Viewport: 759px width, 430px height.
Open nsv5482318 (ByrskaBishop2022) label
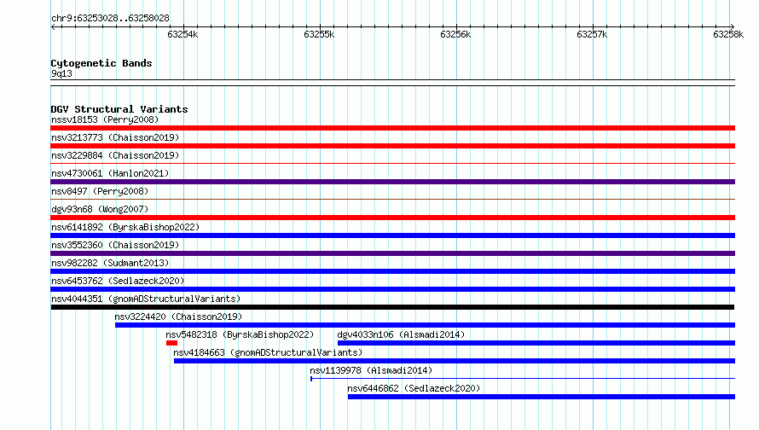240,334
